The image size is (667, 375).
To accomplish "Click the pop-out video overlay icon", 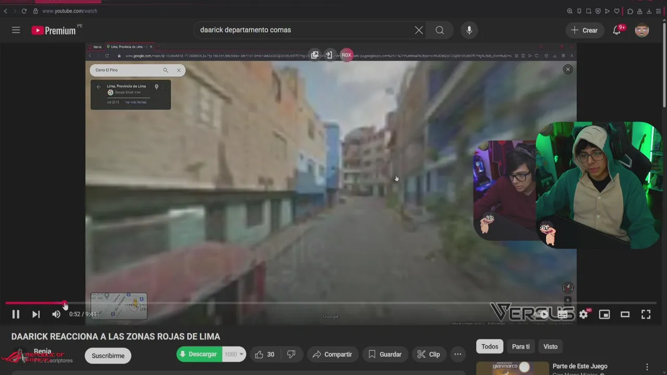I will tap(314, 55).
